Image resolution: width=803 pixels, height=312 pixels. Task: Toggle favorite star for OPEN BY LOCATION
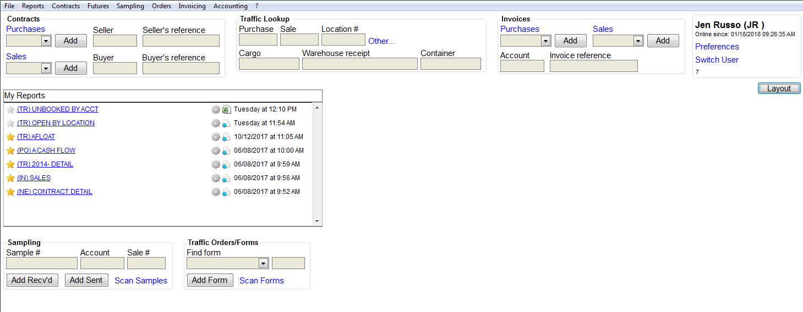[10, 123]
